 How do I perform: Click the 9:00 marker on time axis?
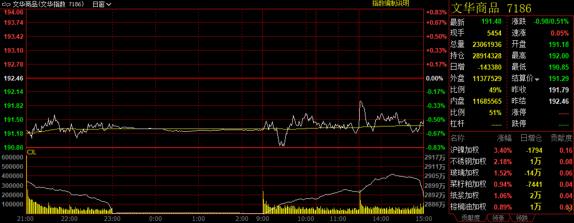click(x=263, y=218)
